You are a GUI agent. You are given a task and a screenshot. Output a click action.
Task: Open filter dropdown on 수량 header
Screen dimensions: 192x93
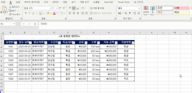(x=98, y=42)
